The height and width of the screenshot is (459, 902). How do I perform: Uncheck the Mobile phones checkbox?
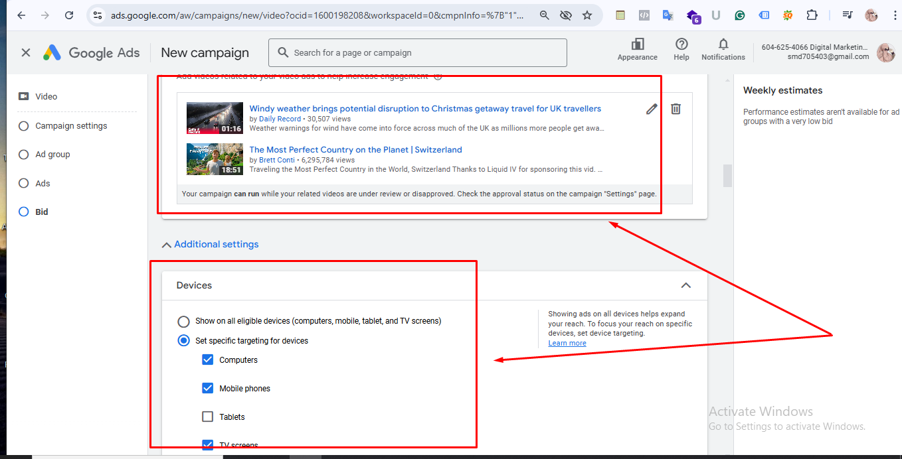[x=208, y=388]
